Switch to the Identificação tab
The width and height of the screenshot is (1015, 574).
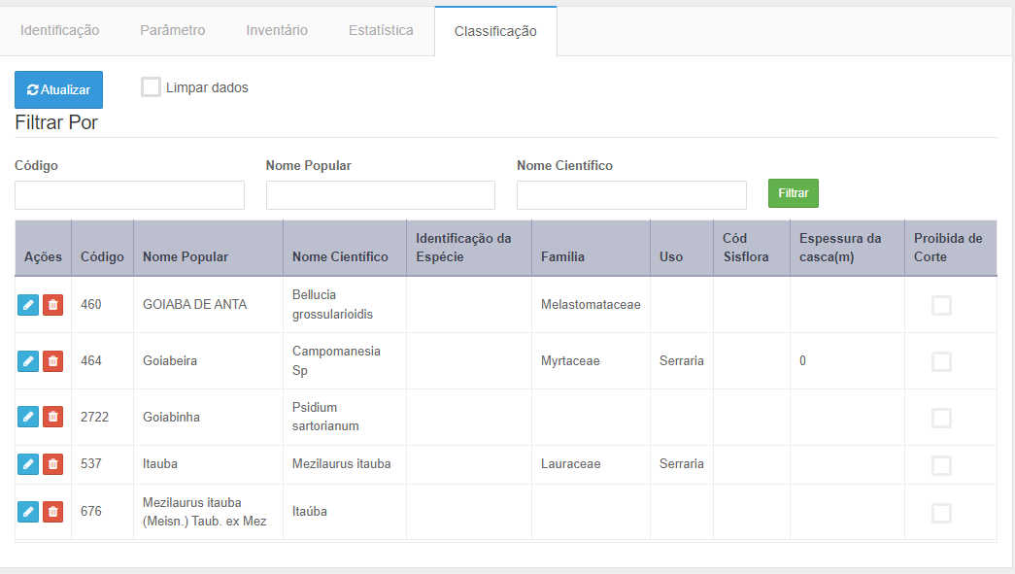point(60,30)
